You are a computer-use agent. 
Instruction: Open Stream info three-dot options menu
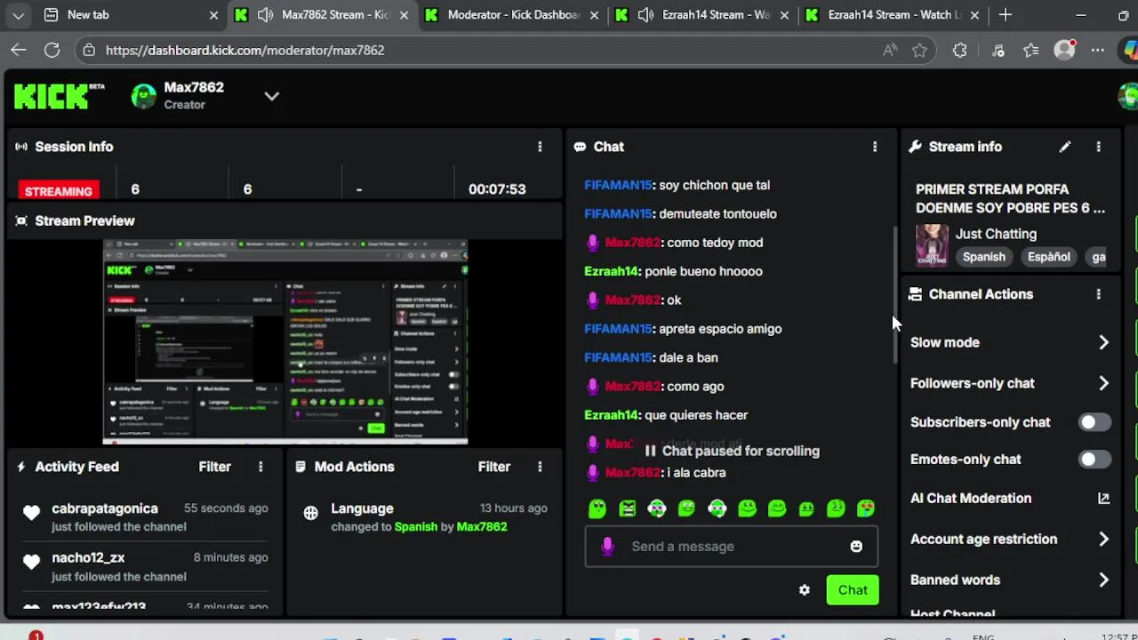click(x=1099, y=147)
